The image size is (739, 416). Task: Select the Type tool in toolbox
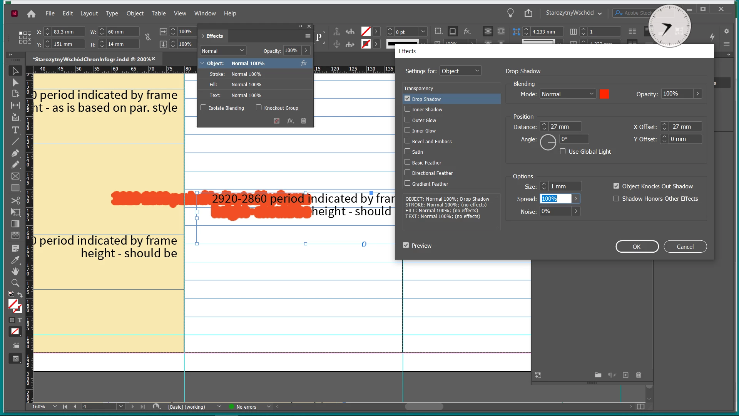click(15, 130)
